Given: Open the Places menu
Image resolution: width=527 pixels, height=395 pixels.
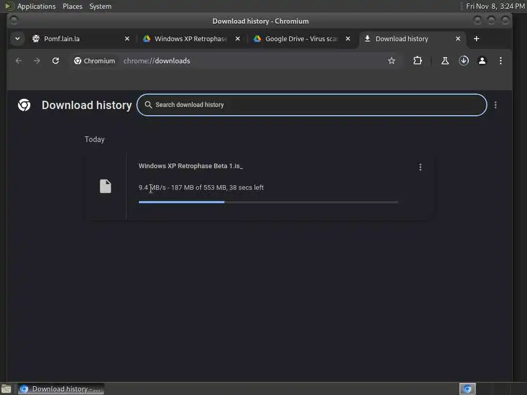Looking at the screenshot, I should tap(73, 6).
